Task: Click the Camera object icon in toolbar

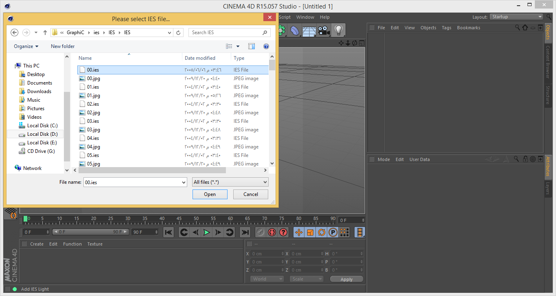Action: coord(324,30)
